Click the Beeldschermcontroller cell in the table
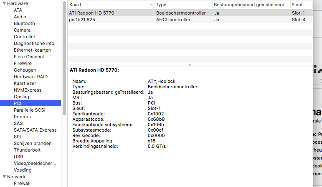 tap(181, 13)
